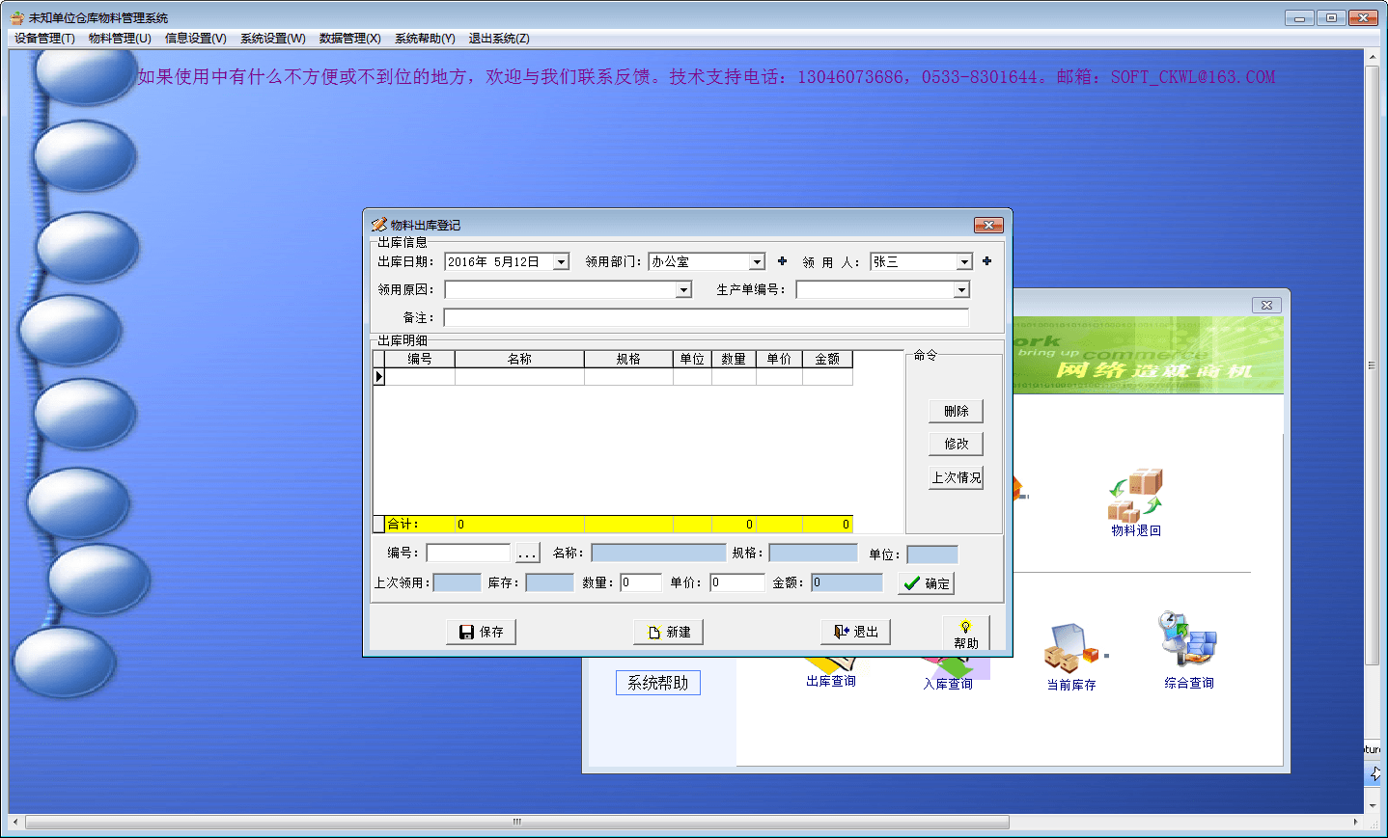Open the 综合查询 (comprehensive query) icon

tap(1188, 641)
